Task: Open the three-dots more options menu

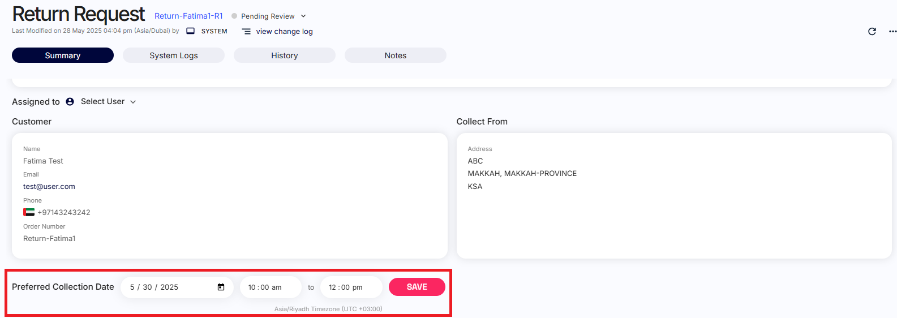Action: coord(892,32)
